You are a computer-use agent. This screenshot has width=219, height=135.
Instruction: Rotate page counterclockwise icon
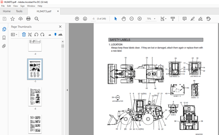click(x=36, y=34)
